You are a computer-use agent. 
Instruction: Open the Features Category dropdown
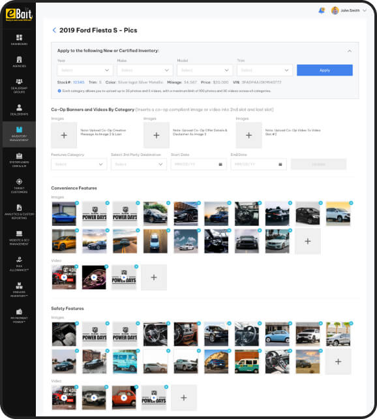(x=79, y=164)
